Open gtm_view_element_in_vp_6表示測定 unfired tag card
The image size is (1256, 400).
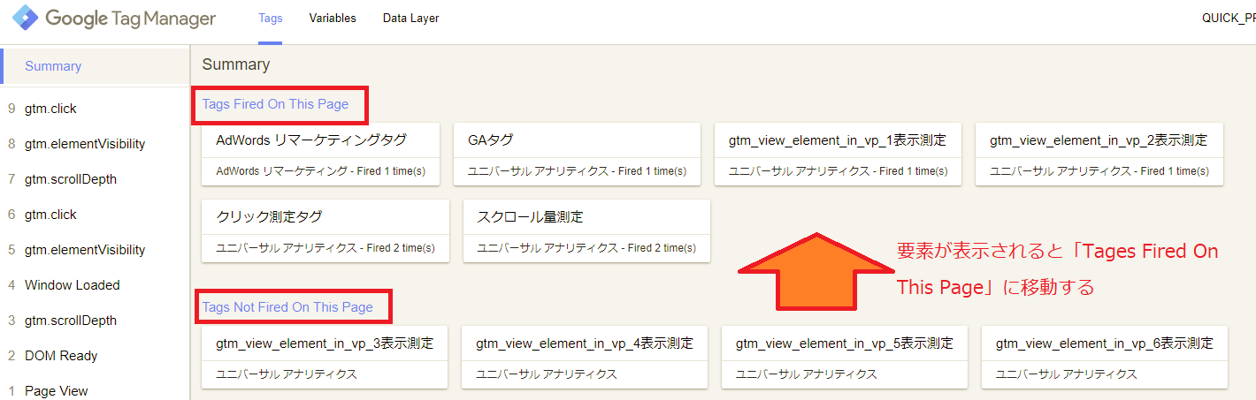(1105, 358)
